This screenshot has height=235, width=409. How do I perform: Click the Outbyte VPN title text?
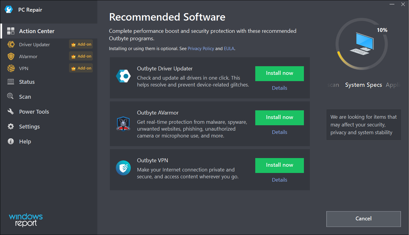(x=153, y=160)
